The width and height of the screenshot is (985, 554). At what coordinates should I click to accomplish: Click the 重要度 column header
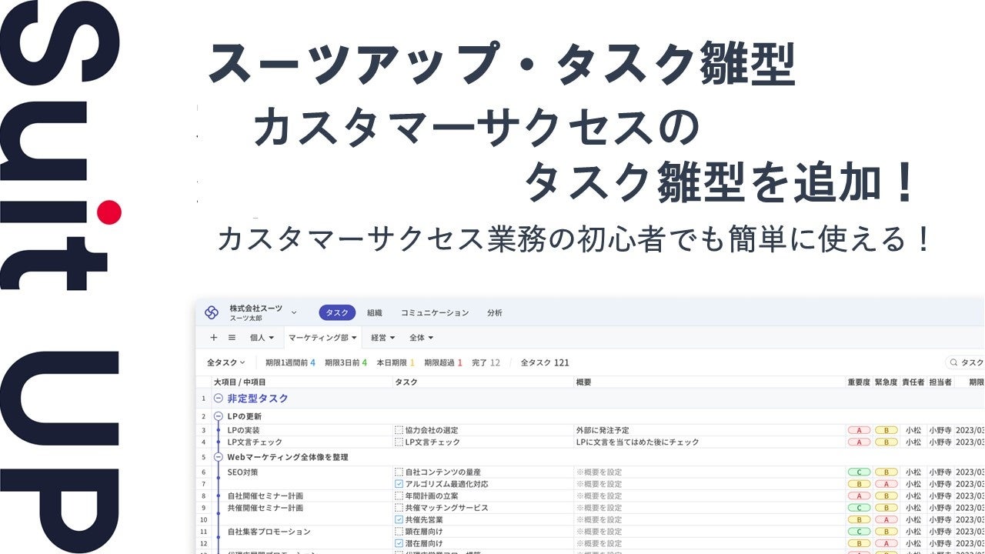click(x=859, y=382)
